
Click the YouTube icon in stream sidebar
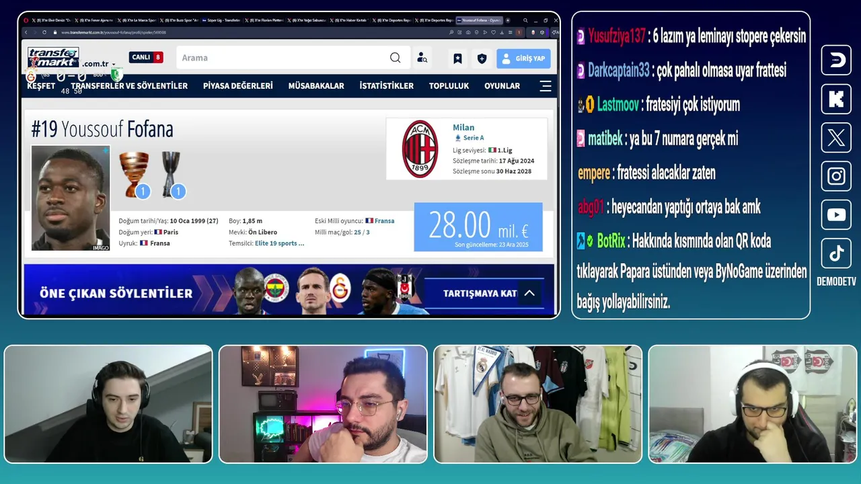pos(836,215)
